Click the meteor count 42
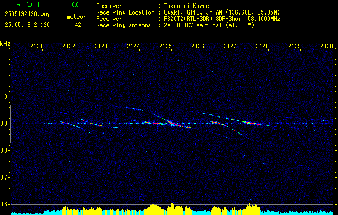This screenshot has width=338, height=215. point(78,25)
